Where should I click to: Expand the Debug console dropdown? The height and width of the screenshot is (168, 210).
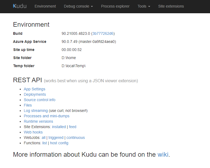pos(78,6)
